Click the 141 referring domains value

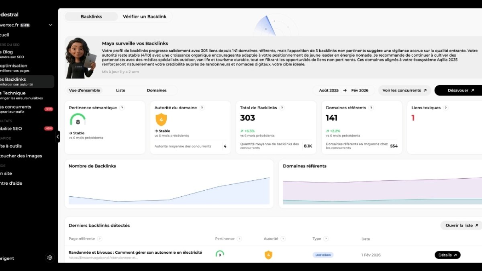pyautogui.click(x=332, y=118)
